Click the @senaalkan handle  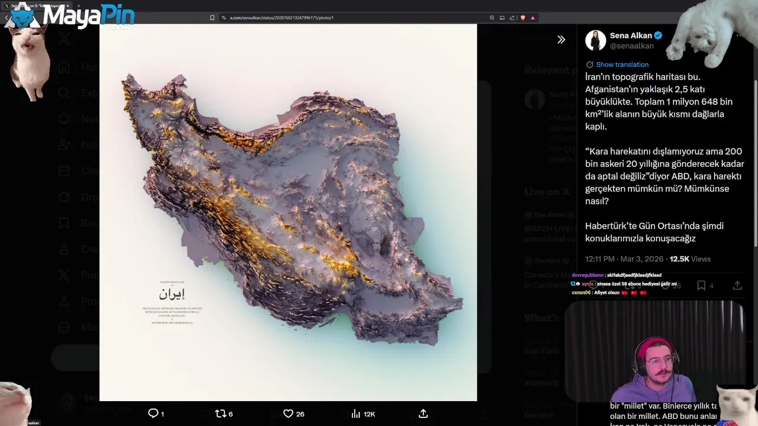(632, 46)
